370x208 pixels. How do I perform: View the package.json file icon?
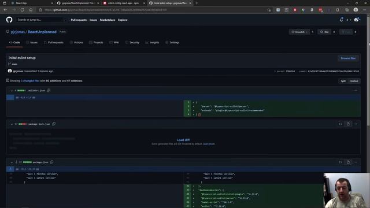[348, 162]
